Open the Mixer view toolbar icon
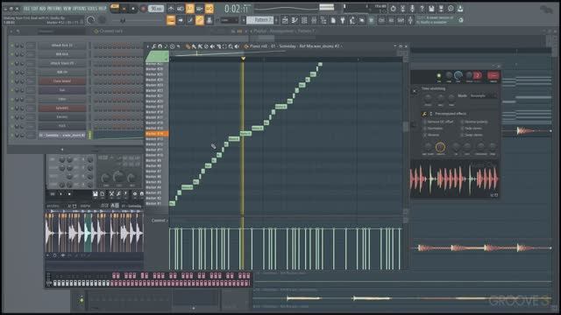Viewport: 561px width, 315px height. [314, 20]
